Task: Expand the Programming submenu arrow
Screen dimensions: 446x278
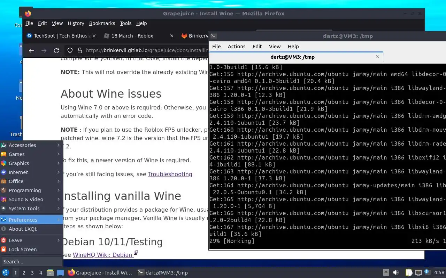Action: point(59,190)
